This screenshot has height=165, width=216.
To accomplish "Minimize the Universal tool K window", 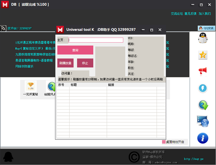I will (x=143, y=30).
